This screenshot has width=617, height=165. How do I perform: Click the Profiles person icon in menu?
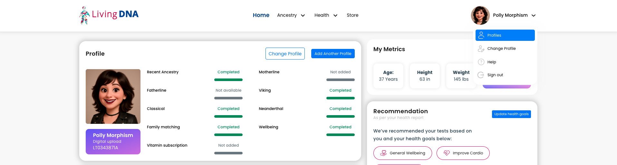tap(481, 35)
